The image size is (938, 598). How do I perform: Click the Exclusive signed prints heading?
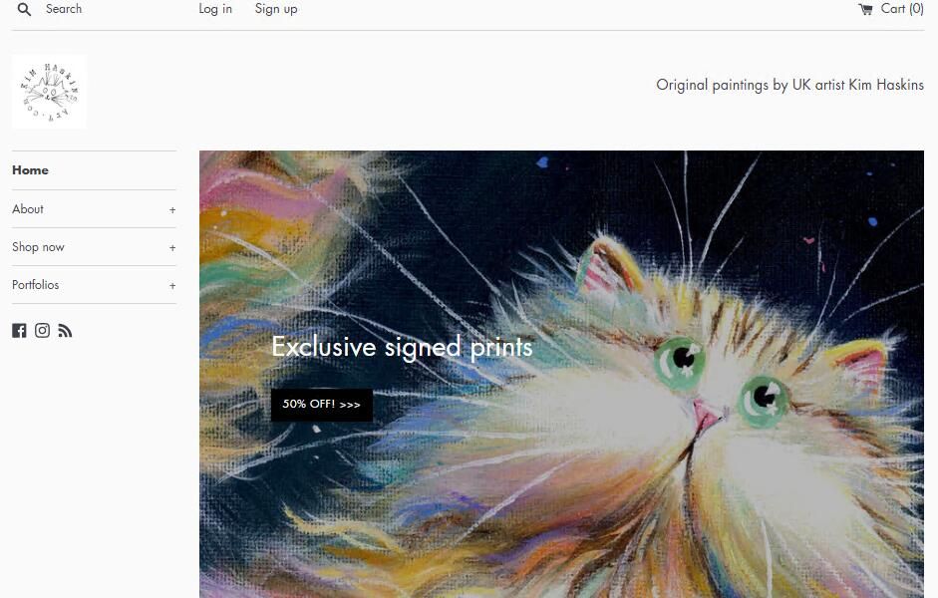point(402,348)
